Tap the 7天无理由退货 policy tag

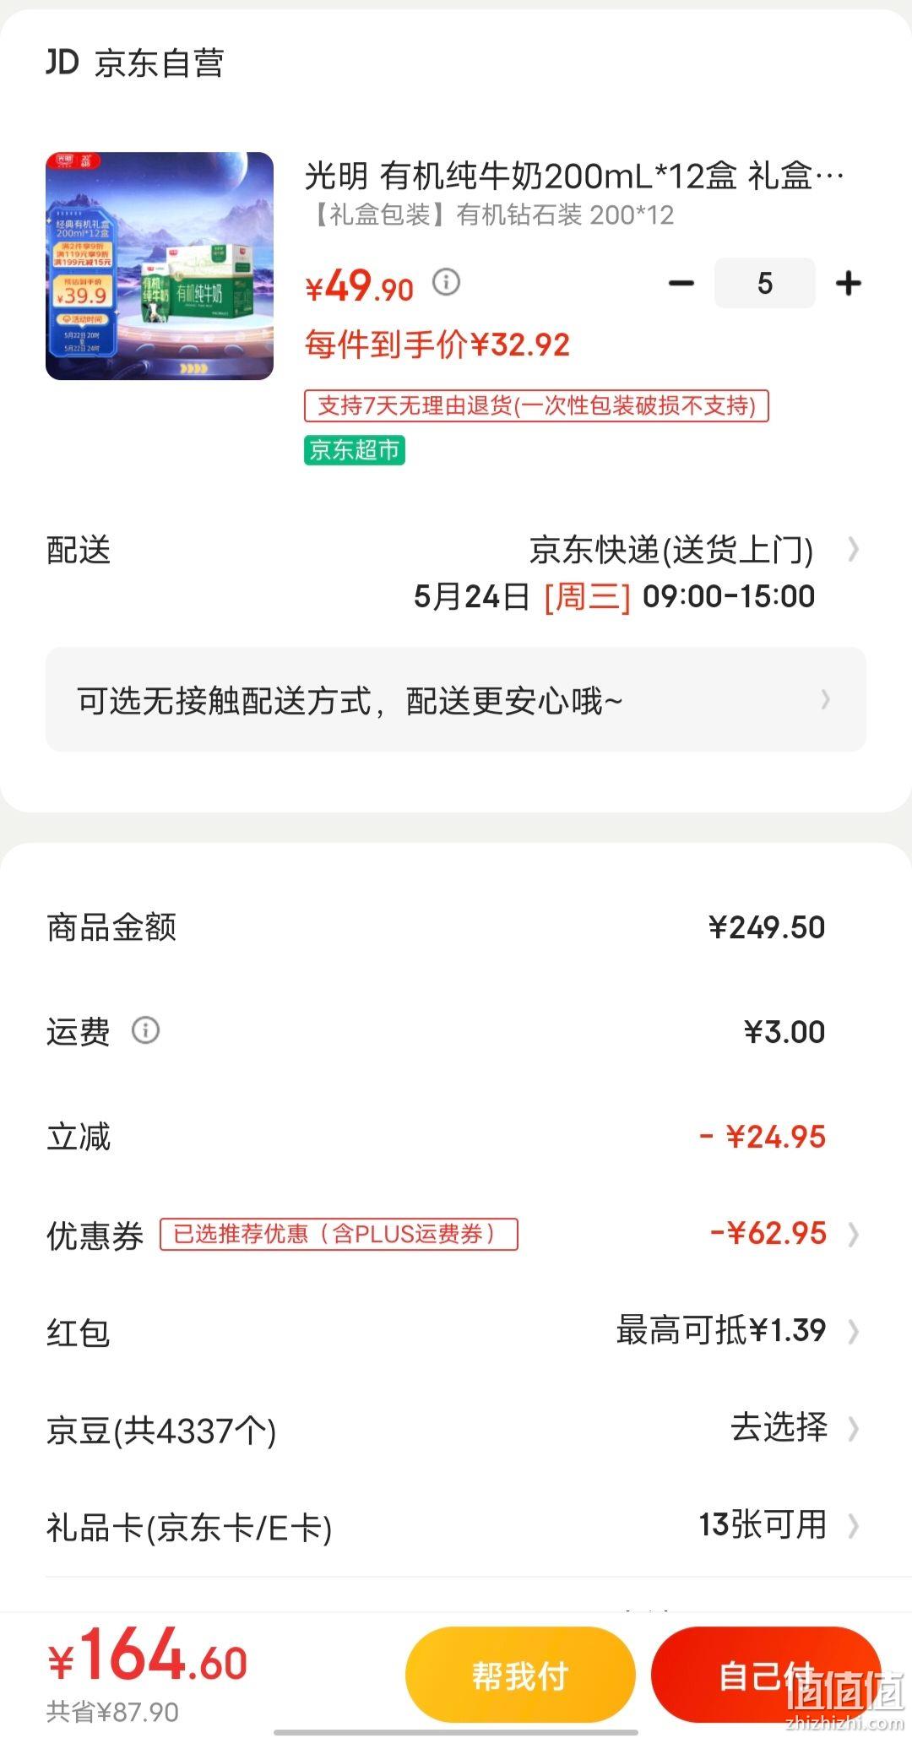(x=536, y=406)
